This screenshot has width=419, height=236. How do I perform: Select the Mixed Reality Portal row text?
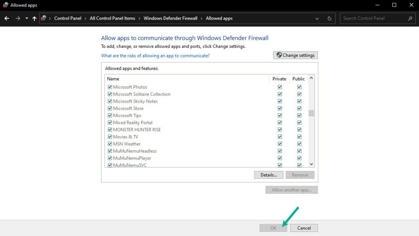[x=133, y=123]
